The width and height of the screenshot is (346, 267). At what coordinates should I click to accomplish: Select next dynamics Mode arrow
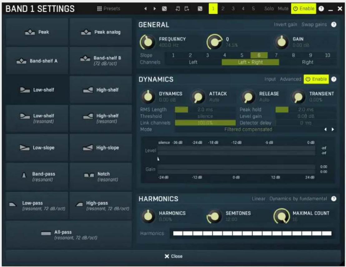click(x=333, y=129)
